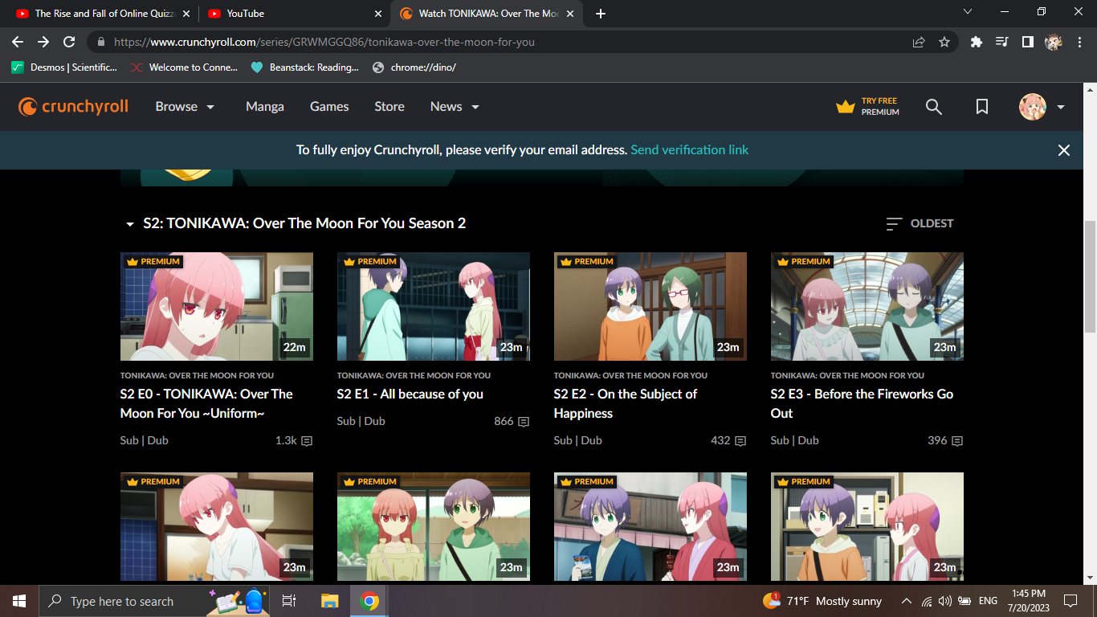
Task: Switch to Rise and Fall of Online Quizzes tab
Action: click(103, 14)
